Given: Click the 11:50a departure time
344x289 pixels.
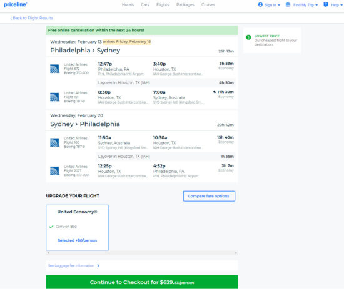Looking at the screenshot, I should 104,137.
